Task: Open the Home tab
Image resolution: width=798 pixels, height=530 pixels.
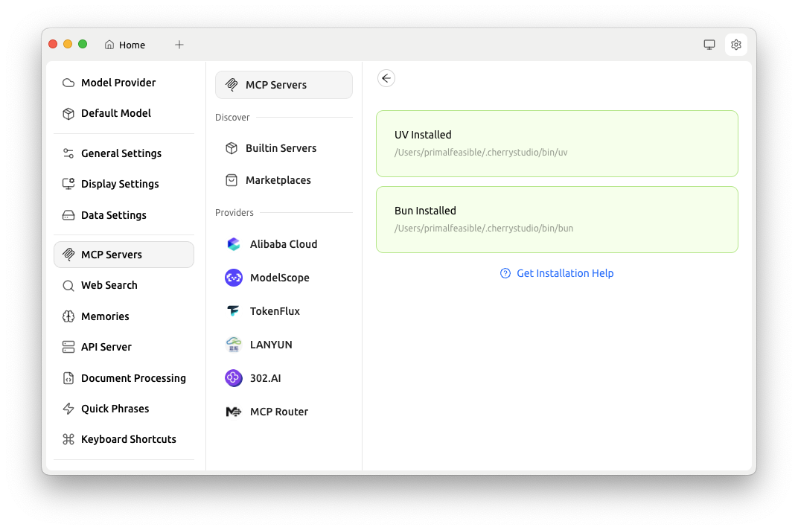Action: (x=125, y=45)
